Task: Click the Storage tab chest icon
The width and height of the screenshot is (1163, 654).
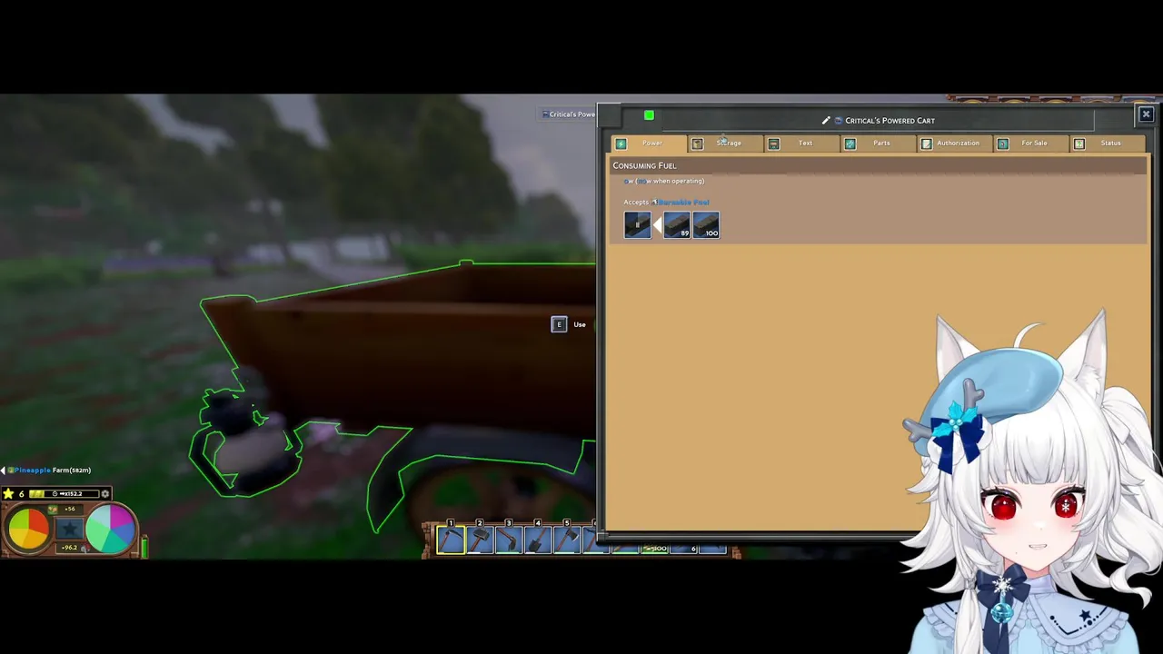Action: pos(697,144)
